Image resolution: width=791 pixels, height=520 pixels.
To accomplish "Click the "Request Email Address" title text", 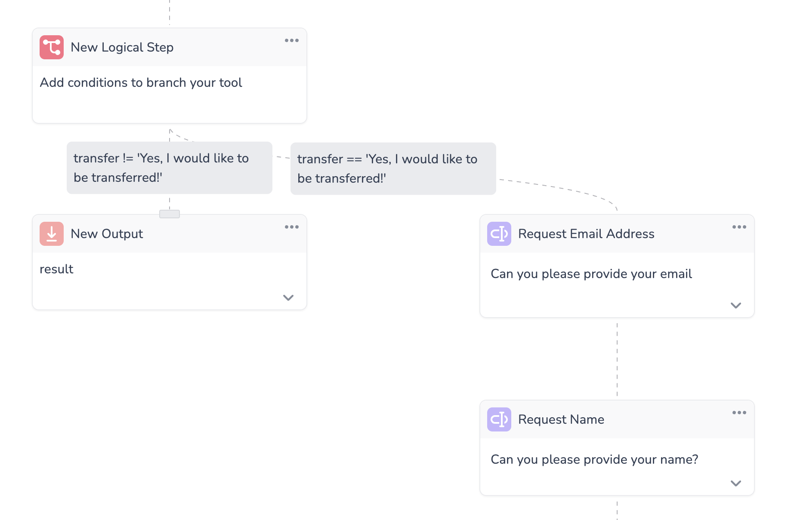I will point(586,234).
